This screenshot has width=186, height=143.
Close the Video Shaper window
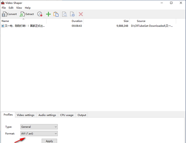pyautogui.click(x=181, y=3)
